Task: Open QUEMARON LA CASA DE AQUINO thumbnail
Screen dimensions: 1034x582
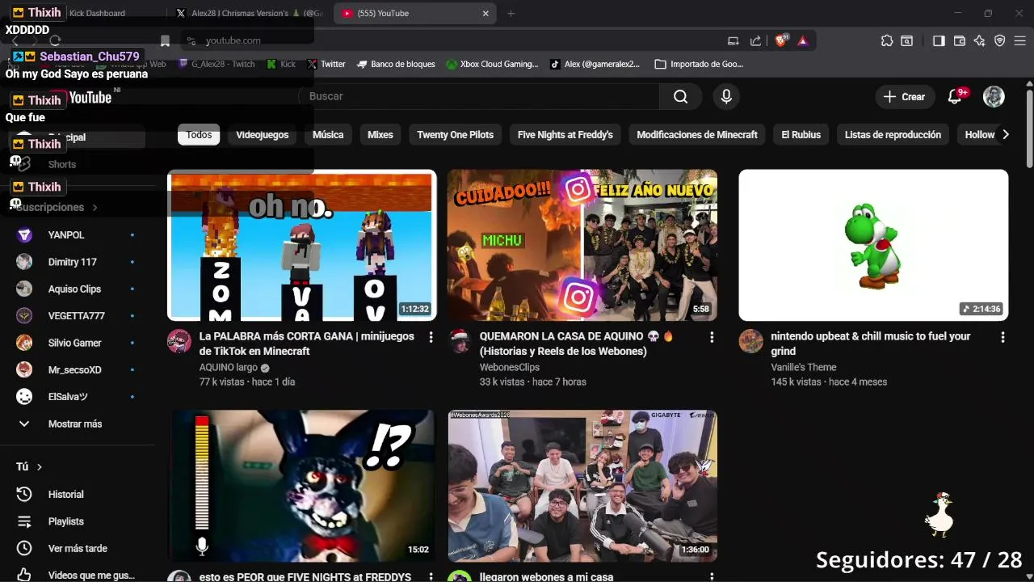Action: (x=582, y=245)
